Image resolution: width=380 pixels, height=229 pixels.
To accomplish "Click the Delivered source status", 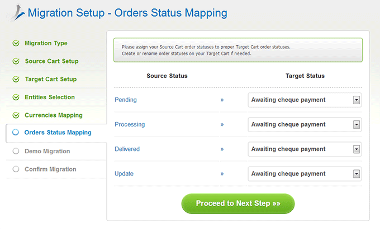I will 127,149.
